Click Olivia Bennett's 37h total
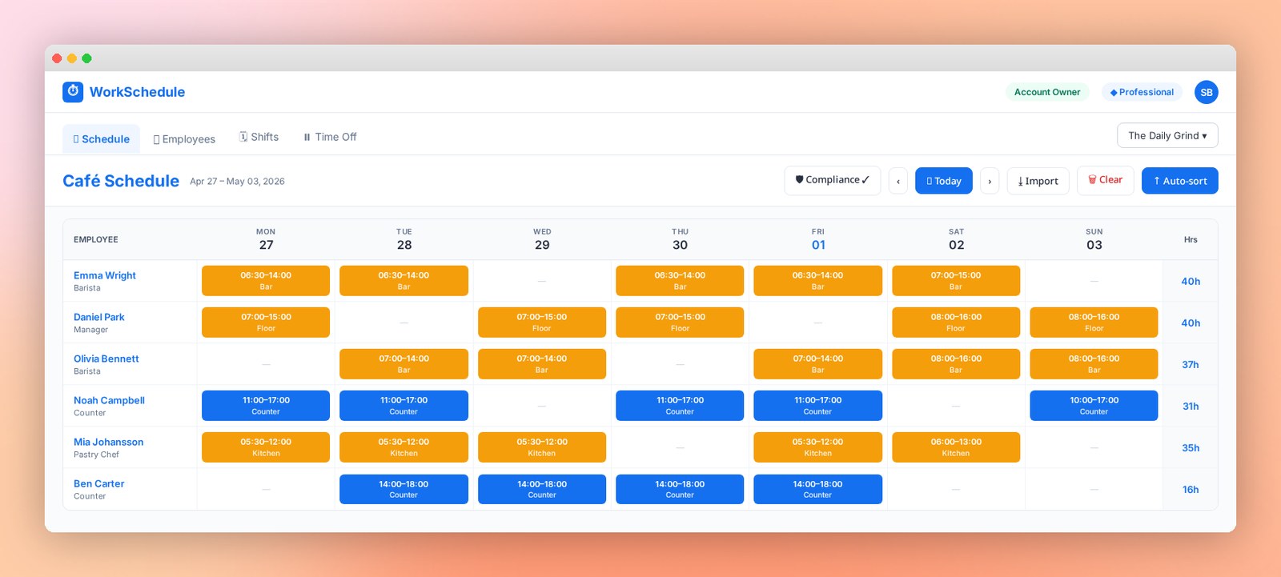Screen dimensions: 1281x577 (x=1191, y=364)
